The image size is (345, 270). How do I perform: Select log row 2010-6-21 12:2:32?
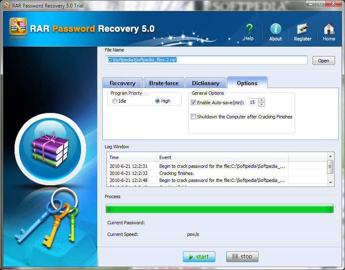tap(217, 173)
